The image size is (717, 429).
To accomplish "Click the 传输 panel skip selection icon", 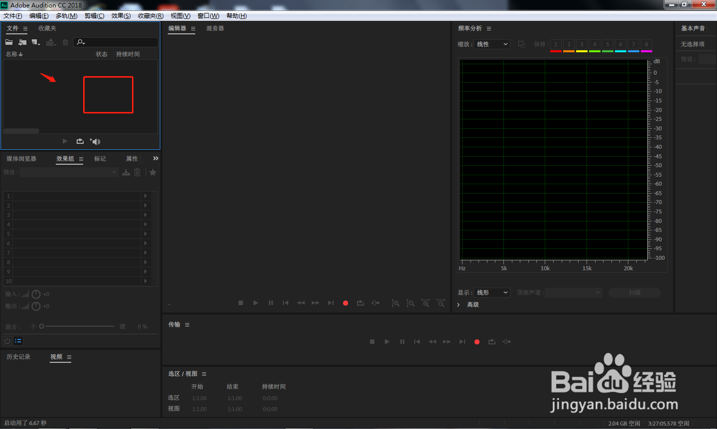I will tap(507, 341).
